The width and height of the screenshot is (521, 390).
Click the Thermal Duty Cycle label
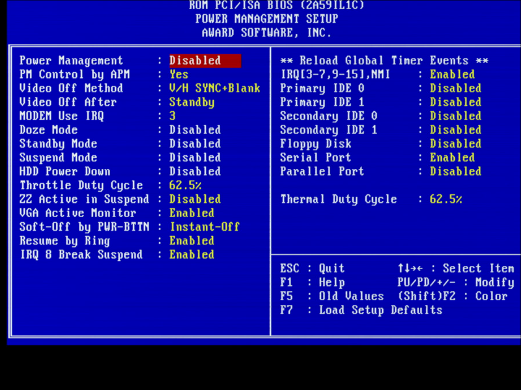(339, 200)
